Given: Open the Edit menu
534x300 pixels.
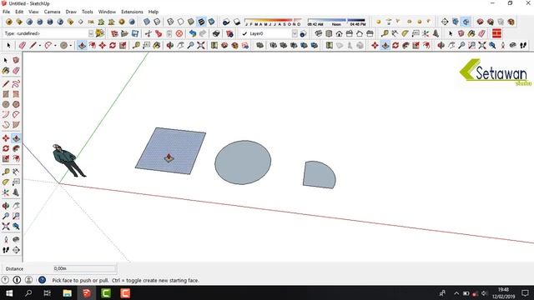Looking at the screenshot, I should [x=19, y=12].
